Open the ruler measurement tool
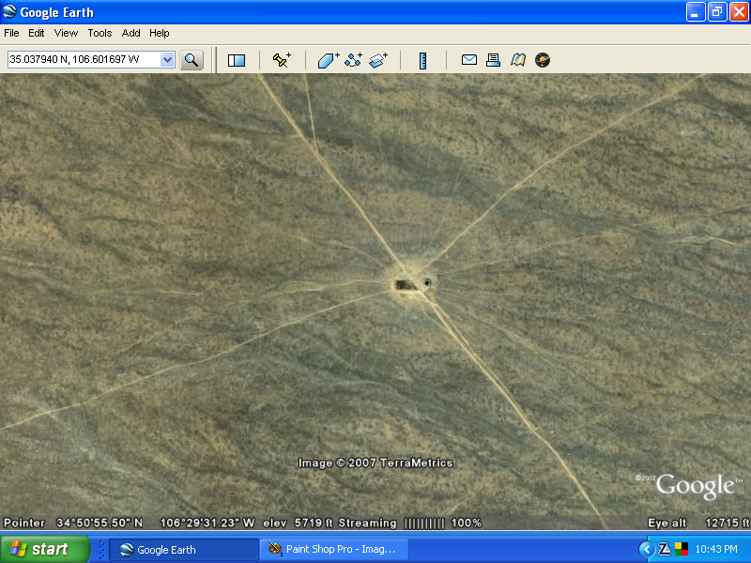751x563 pixels. tap(422, 61)
